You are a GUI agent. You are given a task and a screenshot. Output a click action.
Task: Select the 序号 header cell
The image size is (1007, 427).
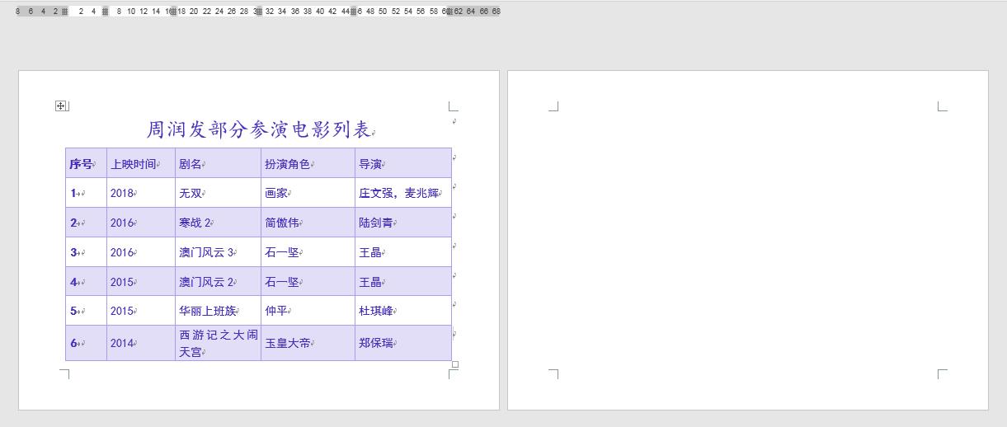coord(86,163)
